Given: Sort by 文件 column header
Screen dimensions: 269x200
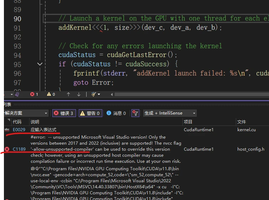Looking at the screenshot, I should (242, 122).
